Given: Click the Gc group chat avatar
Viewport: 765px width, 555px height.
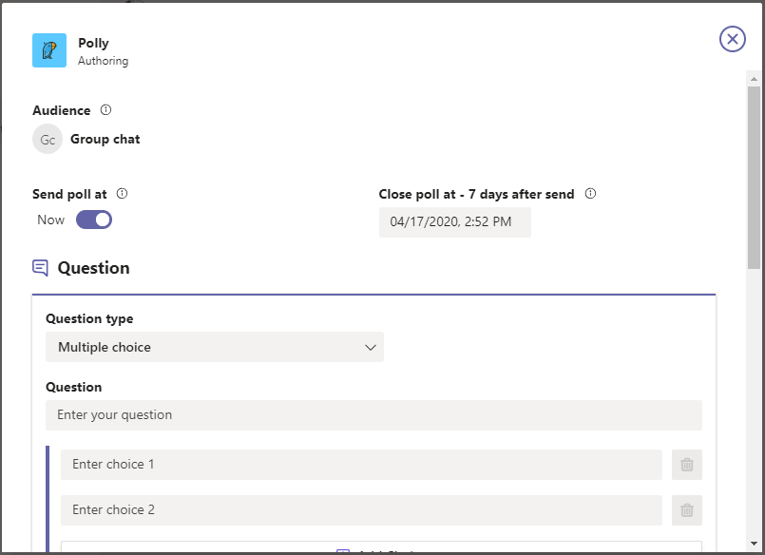Looking at the screenshot, I should (48, 139).
